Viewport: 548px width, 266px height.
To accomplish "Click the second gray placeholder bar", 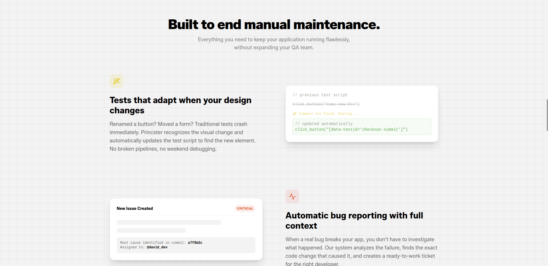I will coord(151,230).
